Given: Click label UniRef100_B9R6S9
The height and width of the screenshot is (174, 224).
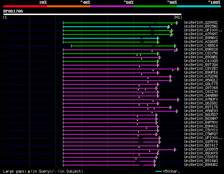Looking at the screenshot, I should [x=201, y=49].
